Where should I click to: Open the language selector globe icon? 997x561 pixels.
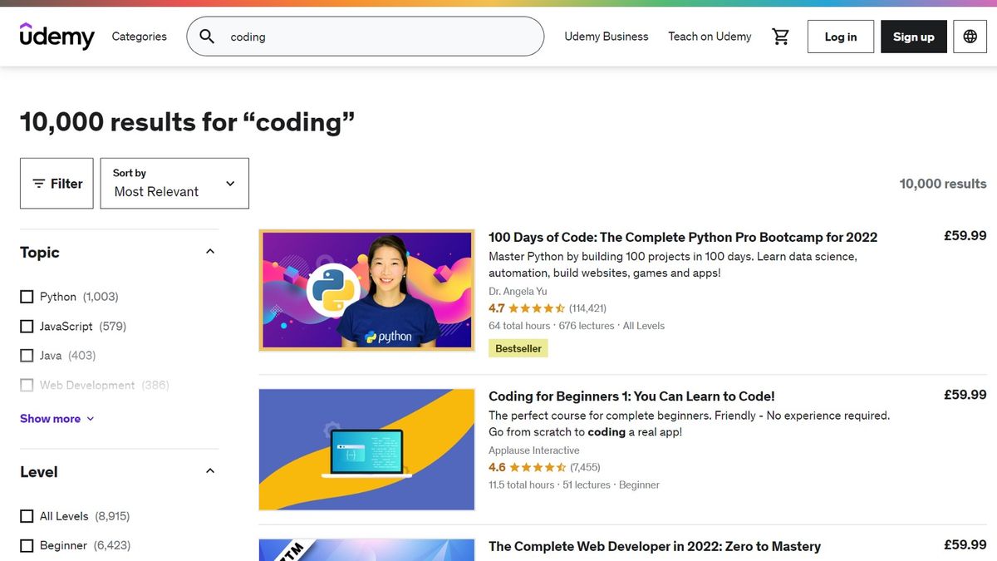pos(970,36)
